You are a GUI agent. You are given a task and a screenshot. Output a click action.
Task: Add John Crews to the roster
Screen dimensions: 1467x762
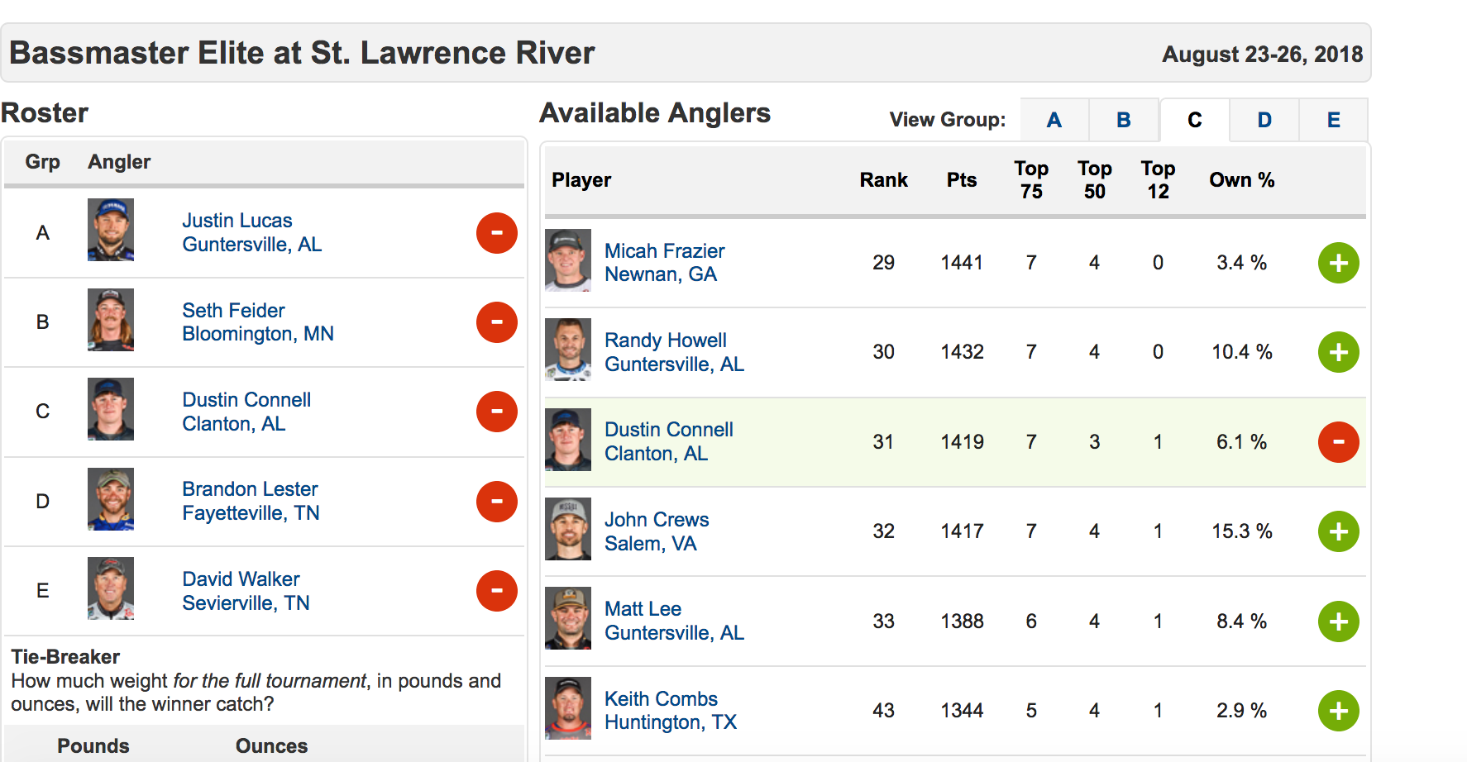pyautogui.click(x=1338, y=531)
